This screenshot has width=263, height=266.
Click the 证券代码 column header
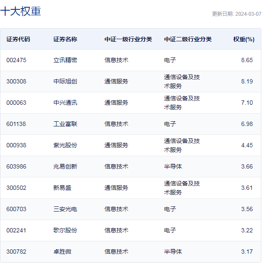coord(18,39)
